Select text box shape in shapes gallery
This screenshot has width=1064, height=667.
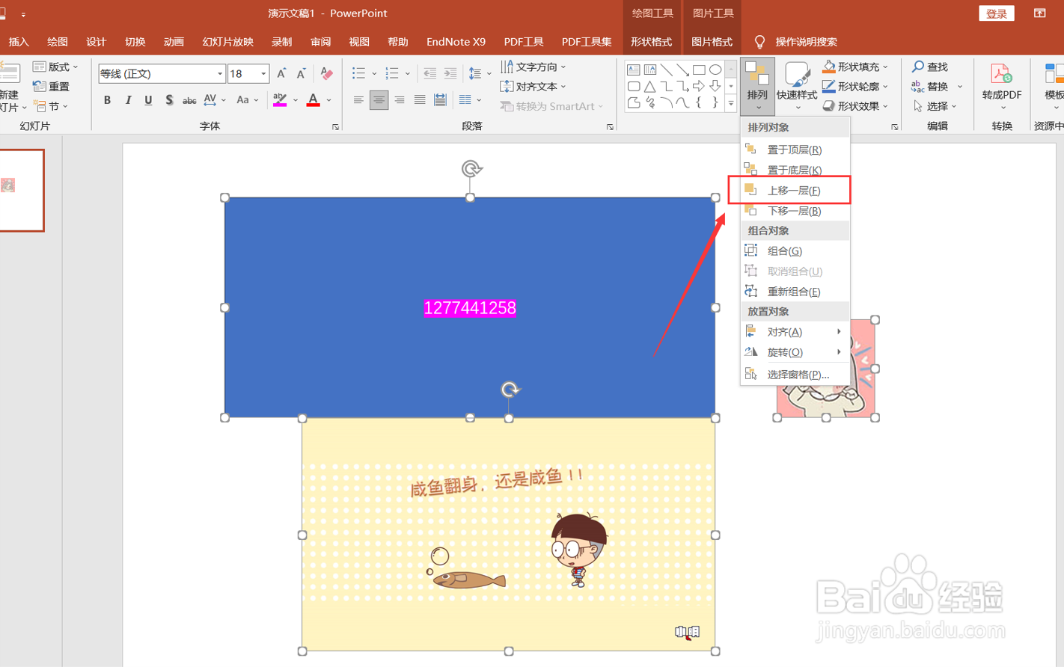pyautogui.click(x=634, y=70)
